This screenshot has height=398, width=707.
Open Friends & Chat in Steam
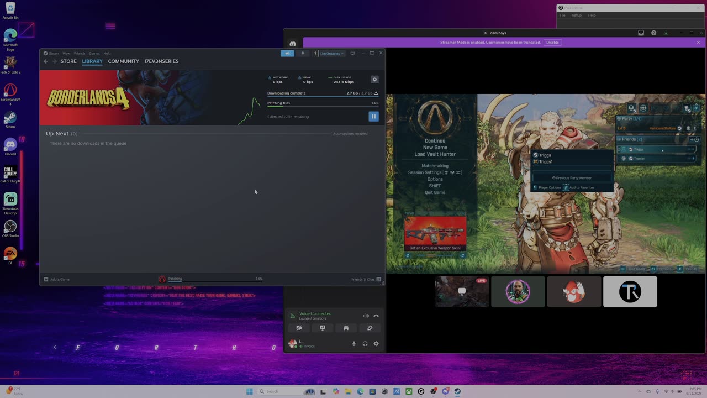366,279
